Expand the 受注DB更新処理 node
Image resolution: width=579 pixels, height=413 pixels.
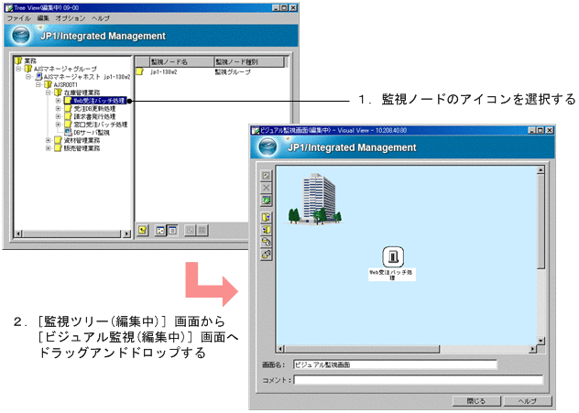click(x=58, y=108)
